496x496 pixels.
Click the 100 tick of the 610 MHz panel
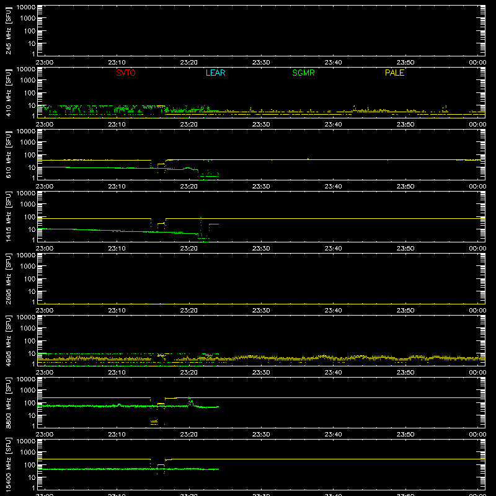click(x=30, y=155)
